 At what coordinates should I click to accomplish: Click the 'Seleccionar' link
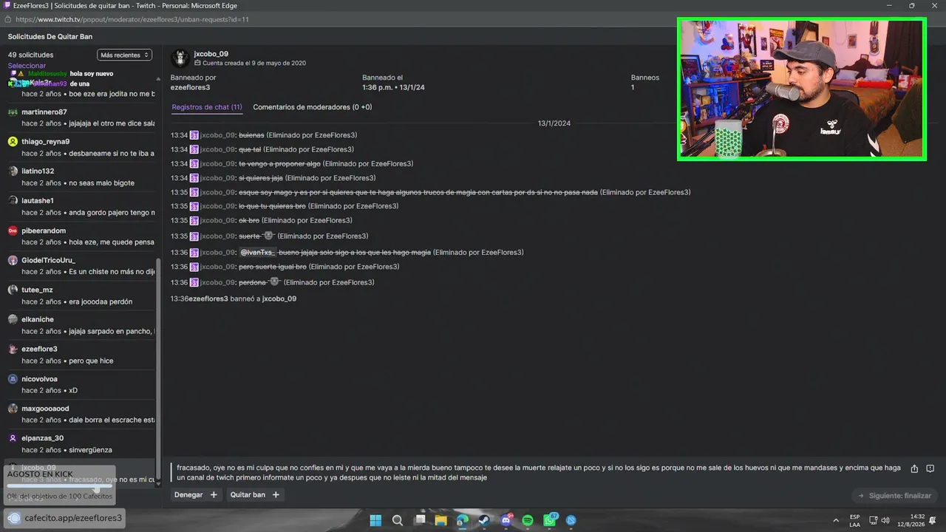coord(27,66)
